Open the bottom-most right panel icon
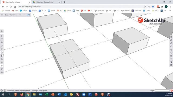Viewport: 173px width, 97px height. click(171, 65)
